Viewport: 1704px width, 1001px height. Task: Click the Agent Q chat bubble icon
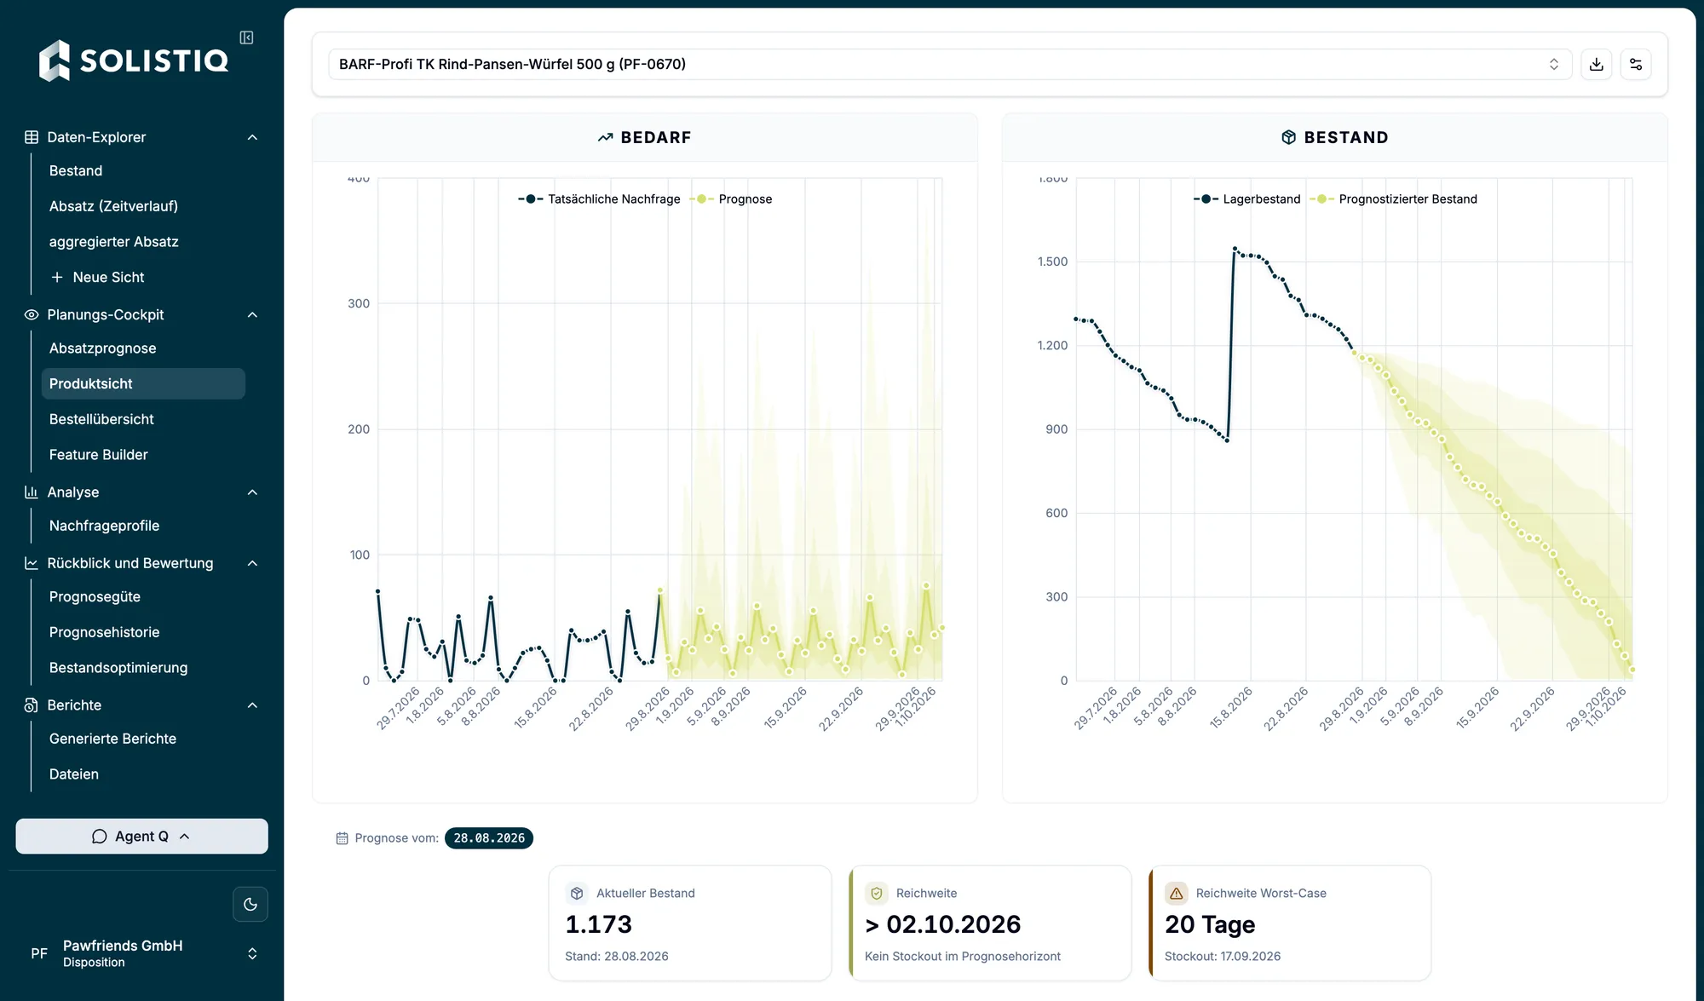(x=100, y=837)
